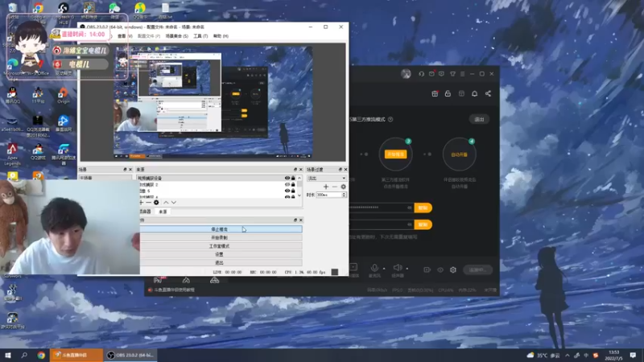The width and height of the screenshot is (644, 362).
Task: Click the record camera icon in Douyu
Action: click(427, 269)
